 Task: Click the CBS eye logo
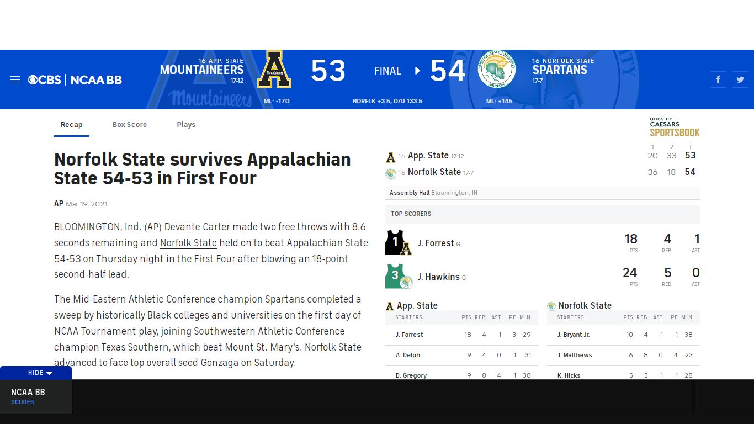click(33, 80)
